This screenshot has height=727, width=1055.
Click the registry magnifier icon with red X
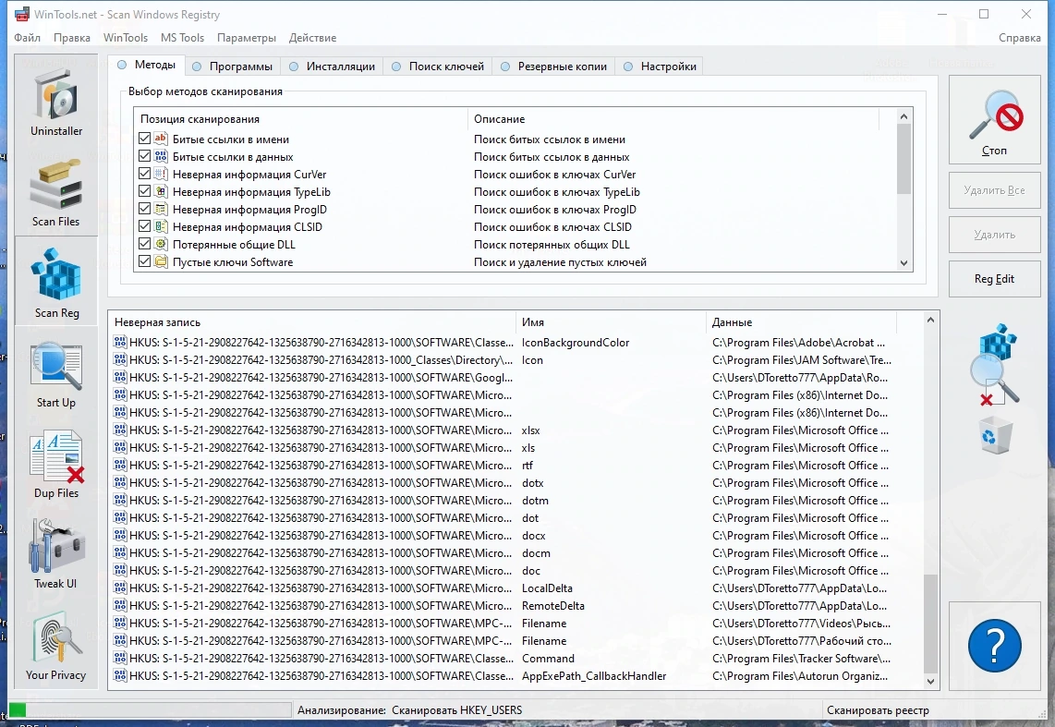(996, 365)
